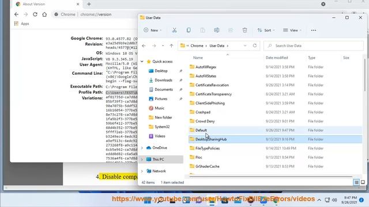This screenshot has height=207, width=369.
Task: Select the CertificateRevocation folder
Action: pyautogui.click(x=275, y=85)
